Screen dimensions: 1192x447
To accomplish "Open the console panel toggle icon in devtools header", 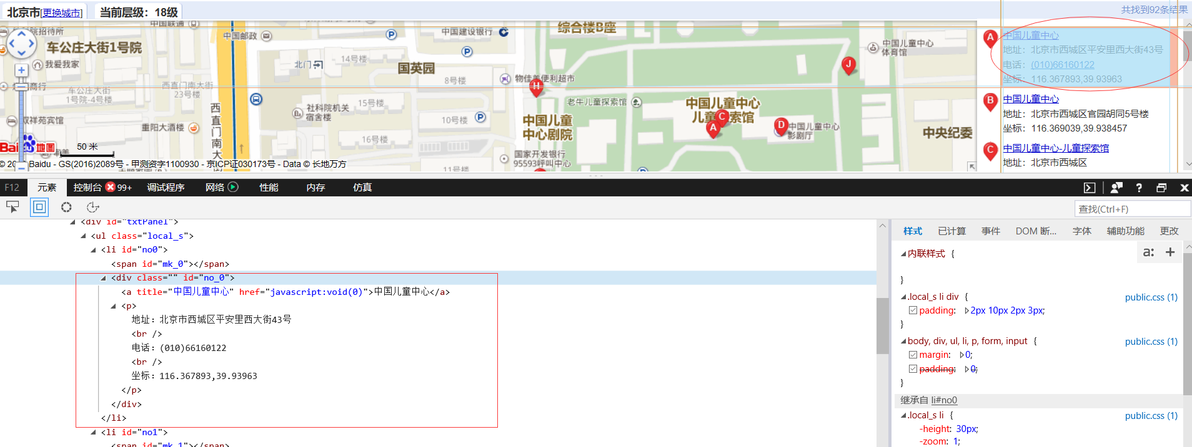I will tap(1090, 188).
